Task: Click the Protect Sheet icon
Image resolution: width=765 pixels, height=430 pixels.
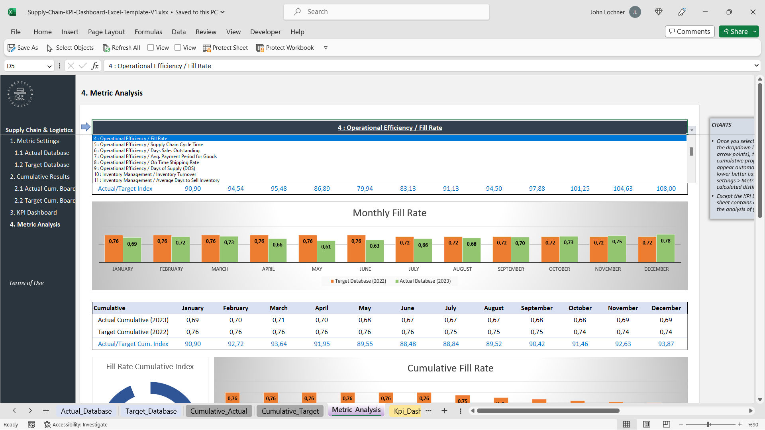Action: (206, 48)
